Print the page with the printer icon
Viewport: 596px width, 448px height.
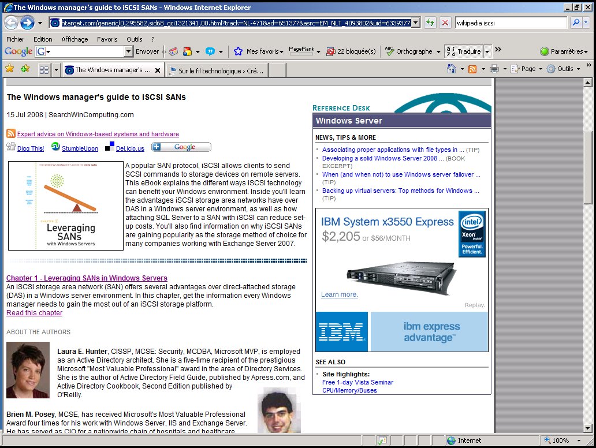[x=494, y=69]
